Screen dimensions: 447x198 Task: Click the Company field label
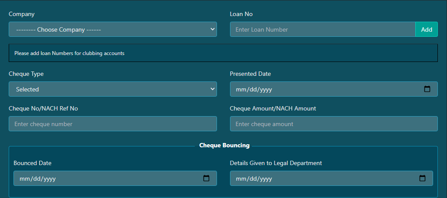coord(22,14)
